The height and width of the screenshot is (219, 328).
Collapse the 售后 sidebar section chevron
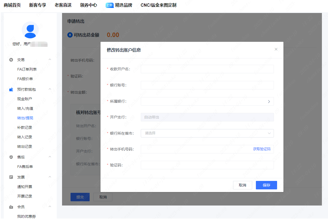coord(50,157)
